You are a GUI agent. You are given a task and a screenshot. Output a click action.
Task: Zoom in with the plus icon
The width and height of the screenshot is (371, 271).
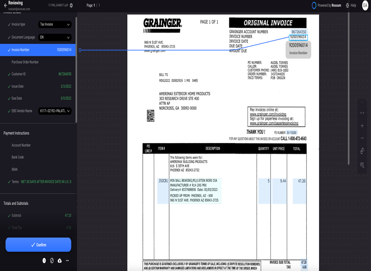click(x=362, y=126)
